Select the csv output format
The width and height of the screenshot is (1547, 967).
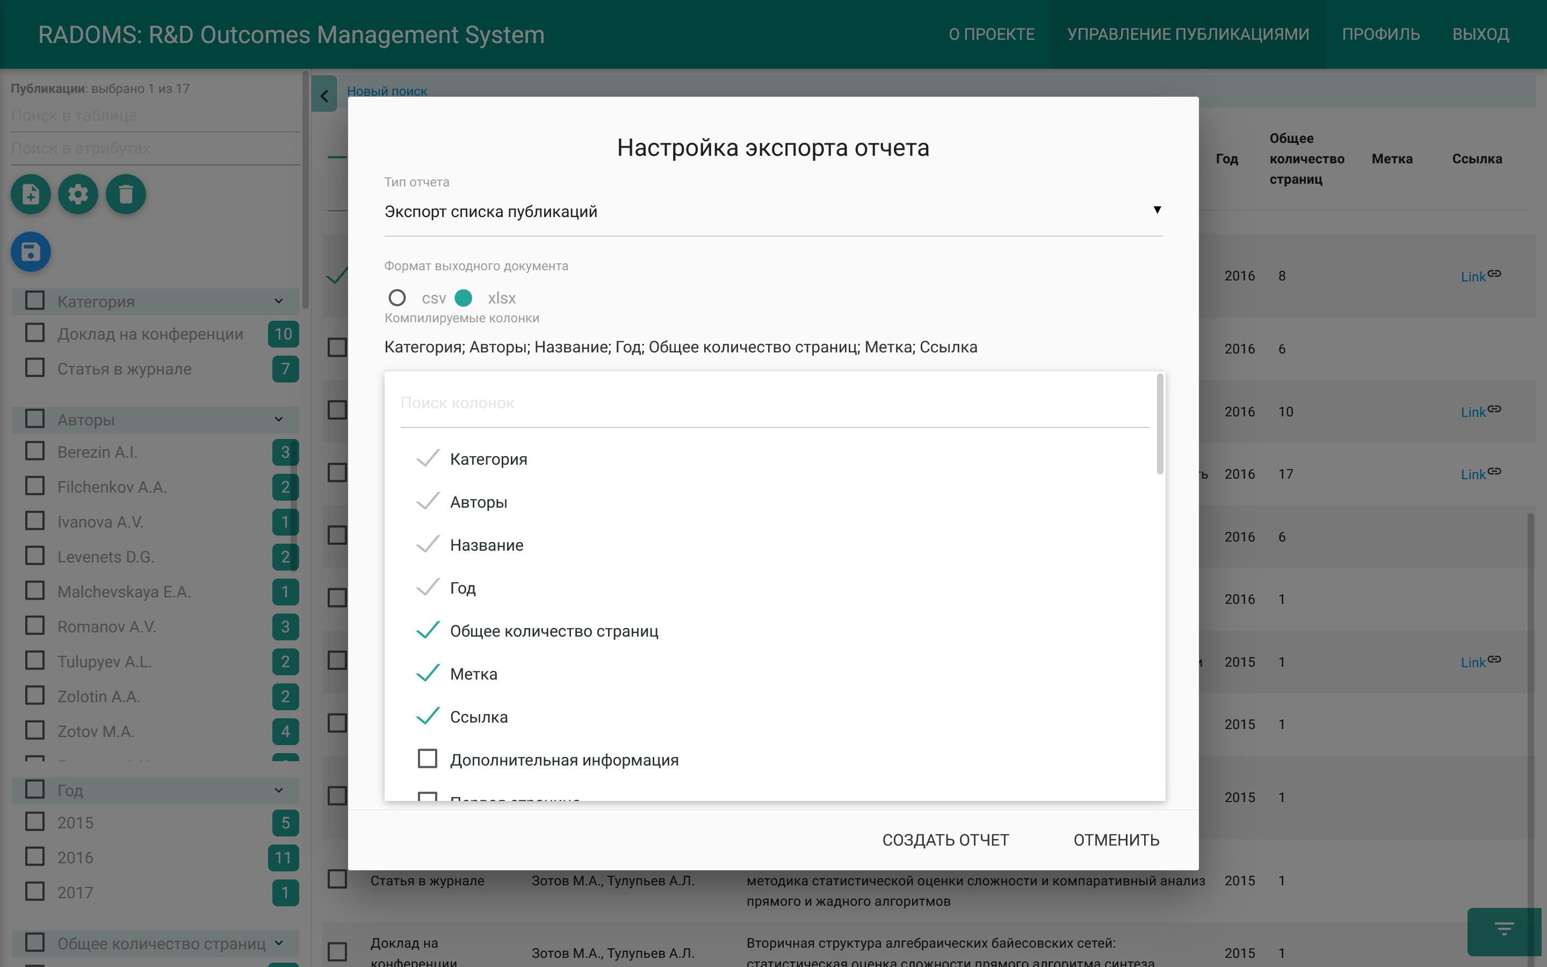(397, 298)
